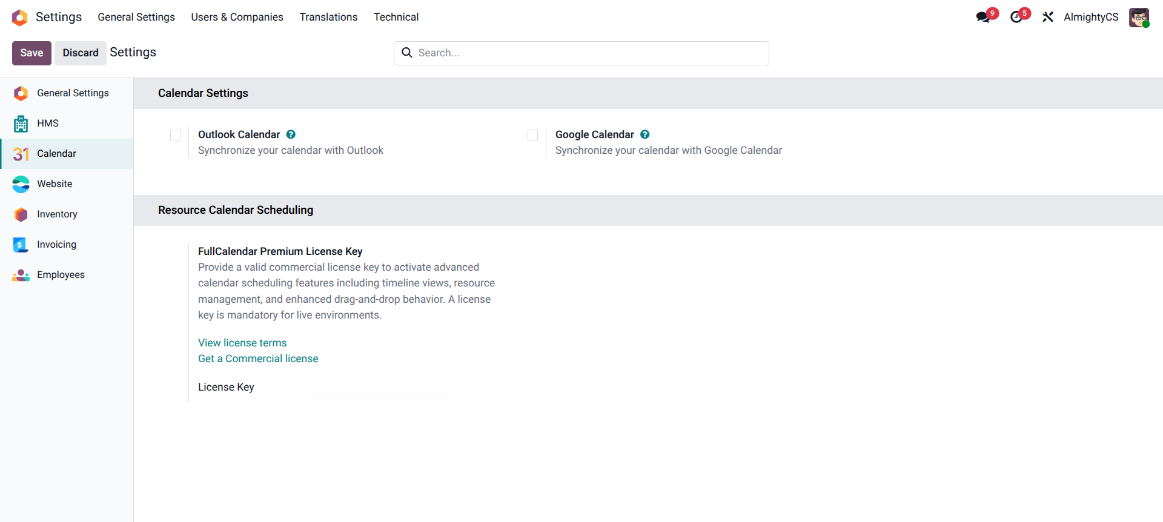The image size is (1163, 522).
Task: Open the Users & Companies menu
Action: [237, 17]
